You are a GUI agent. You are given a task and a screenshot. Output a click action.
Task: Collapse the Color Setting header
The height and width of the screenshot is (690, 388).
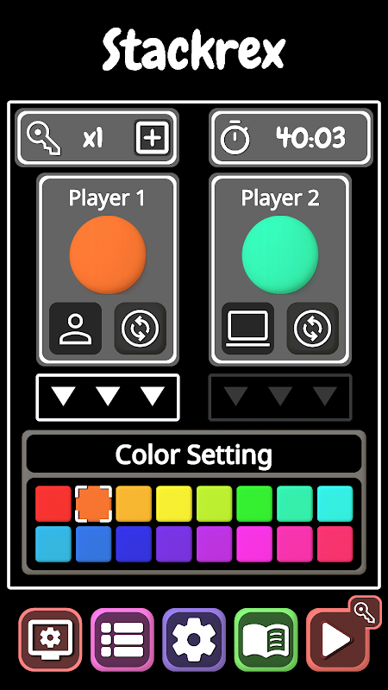(x=194, y=455)
